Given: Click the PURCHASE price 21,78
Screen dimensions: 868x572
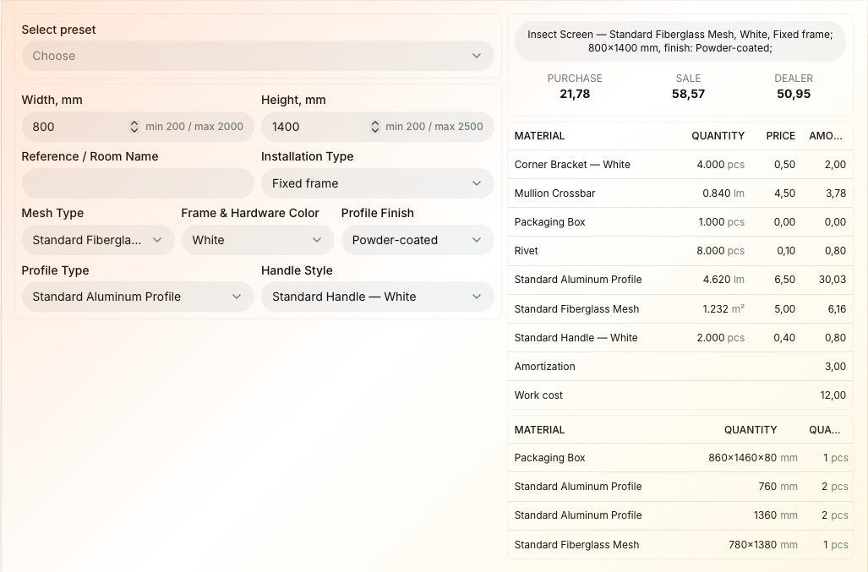Looking at the screenshot, I should 575,94.
